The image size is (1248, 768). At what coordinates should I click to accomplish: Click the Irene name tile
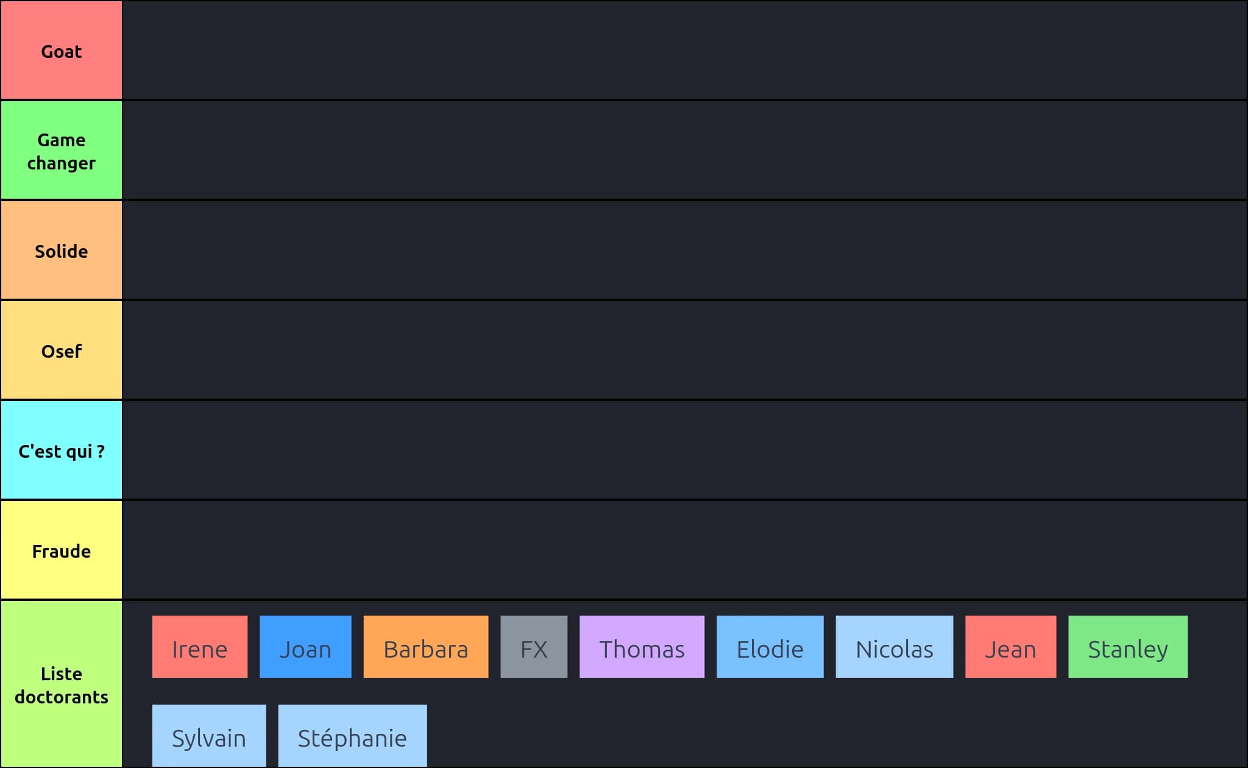(x=200, y=647)
